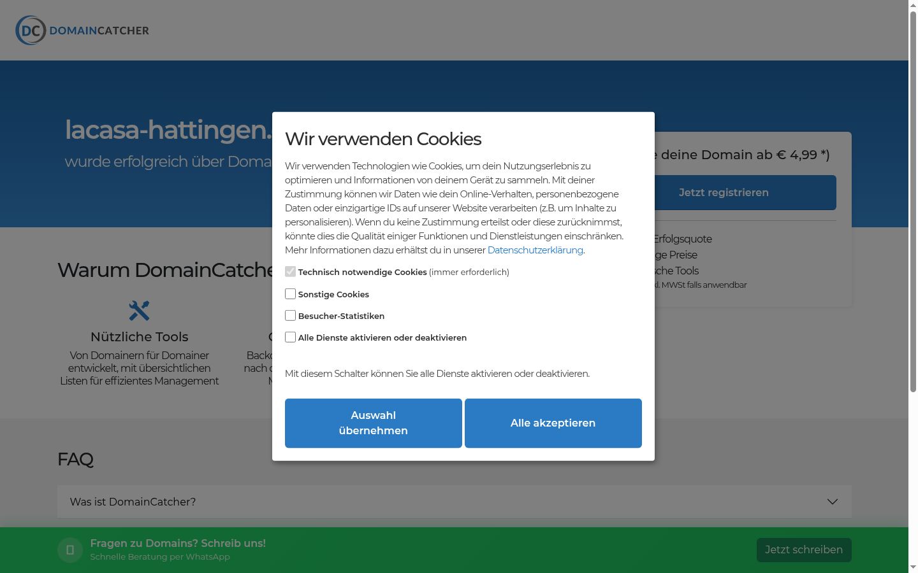The width and height of the screenshot is (918, 573).
Task: Toggle Alle Dienste aktivieren oder deaktivieren checkbox
Action: (290, 337)
